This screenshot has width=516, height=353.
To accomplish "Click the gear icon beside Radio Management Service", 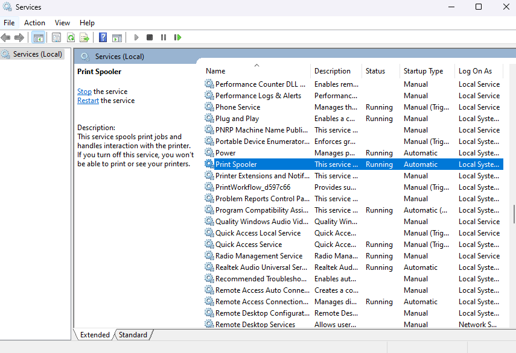I will (x=209, y=256).
